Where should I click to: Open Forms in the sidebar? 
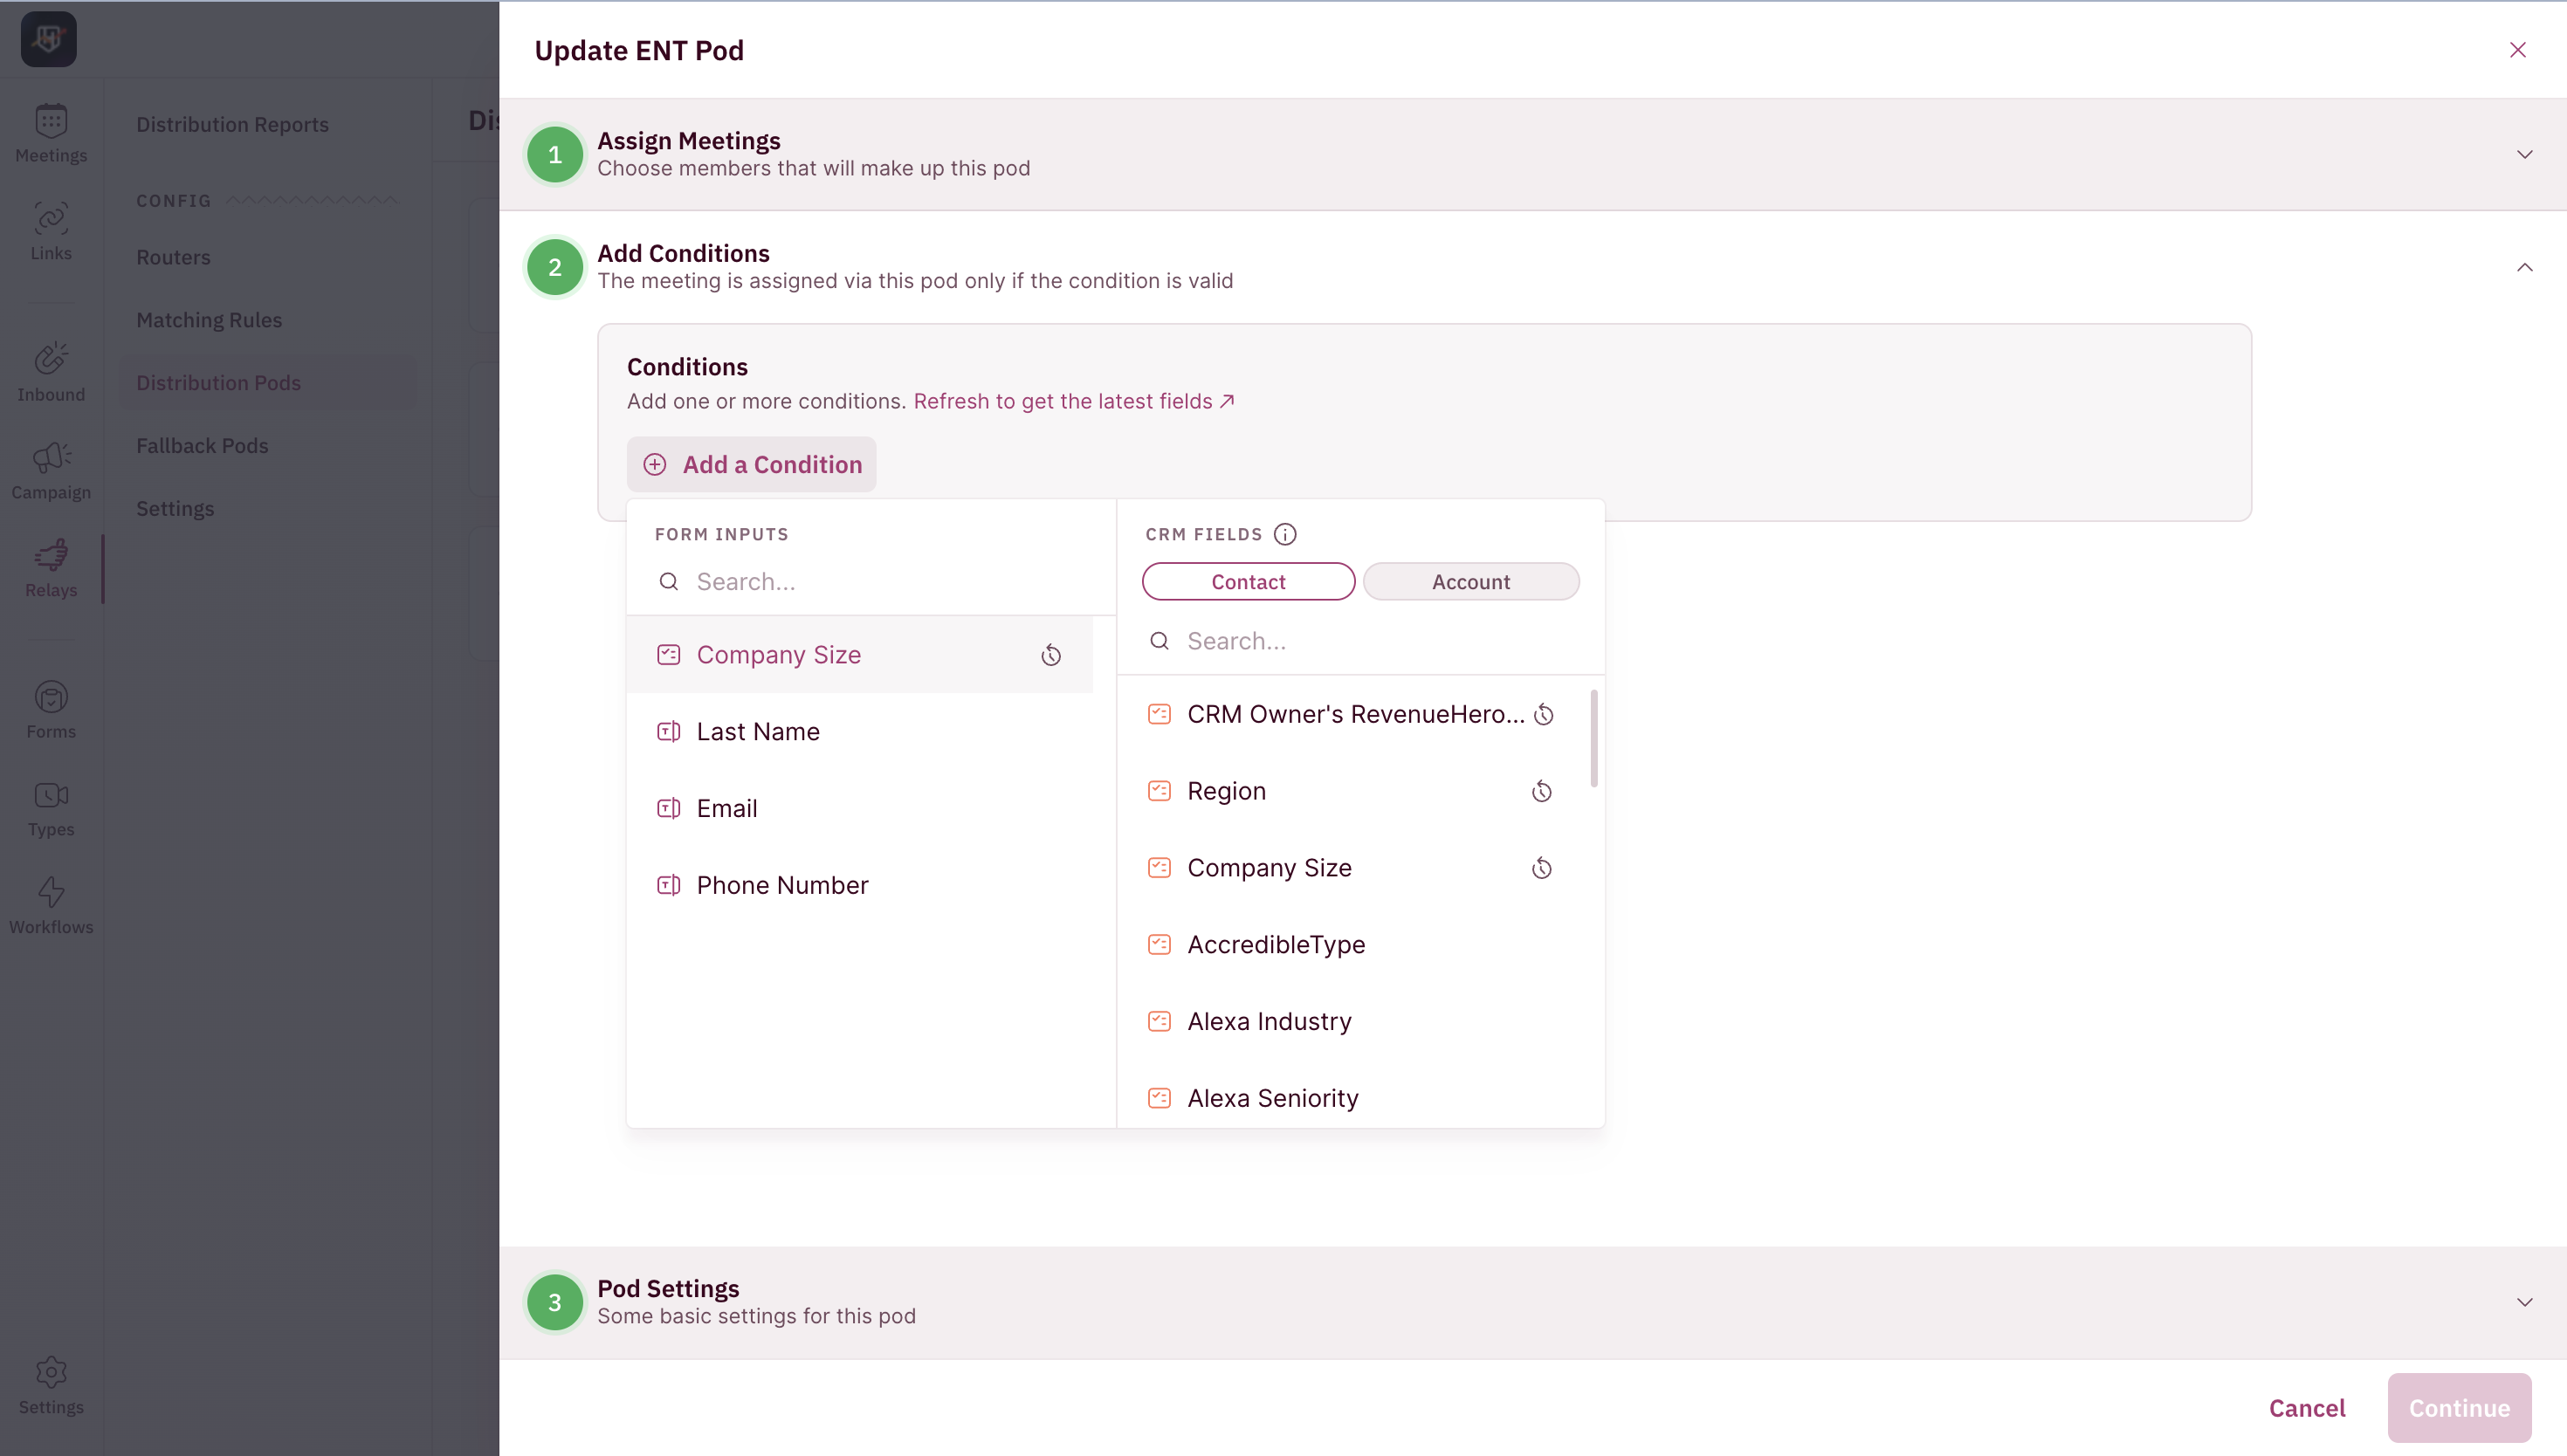[x=51, y=710]
